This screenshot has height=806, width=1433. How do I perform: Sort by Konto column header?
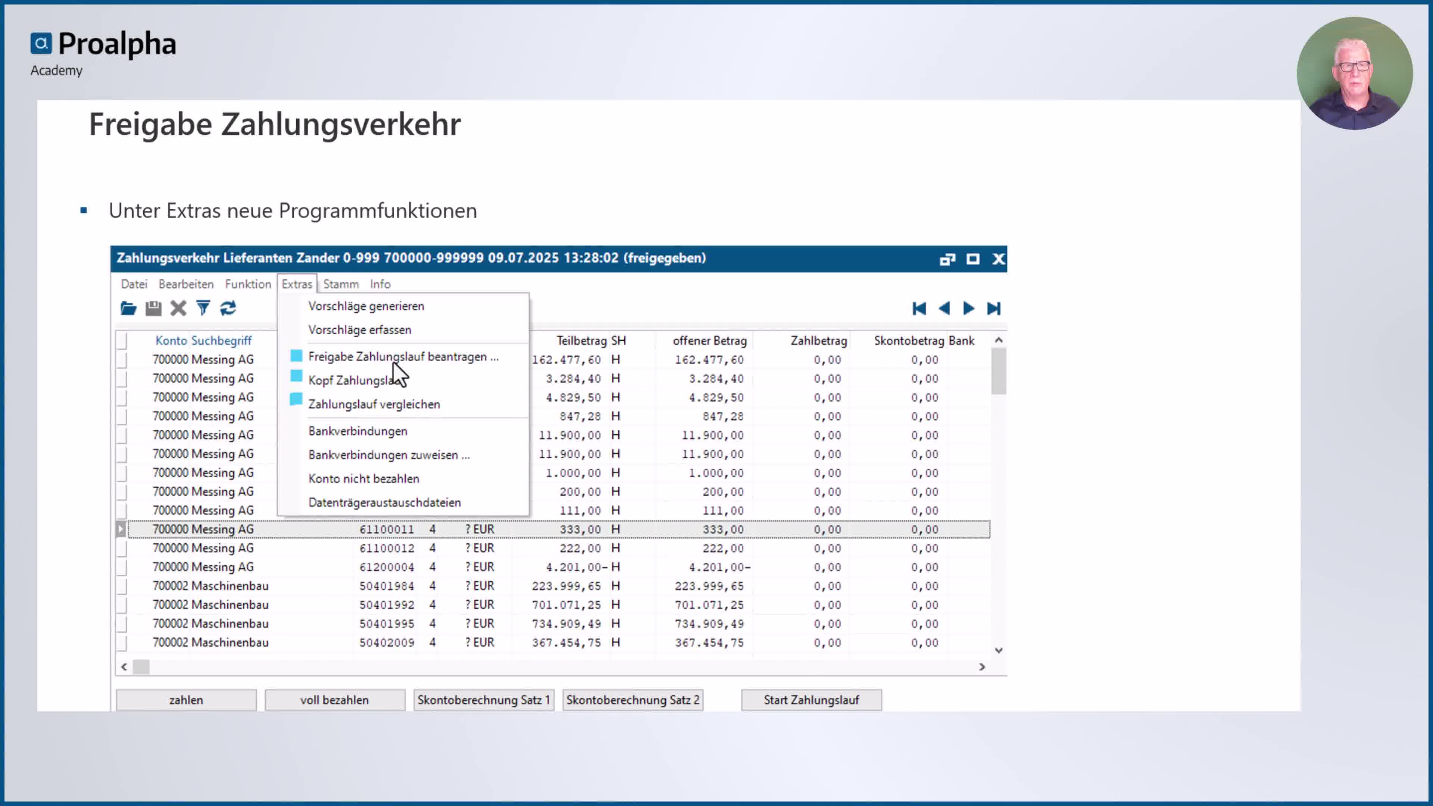coord(171,341)
